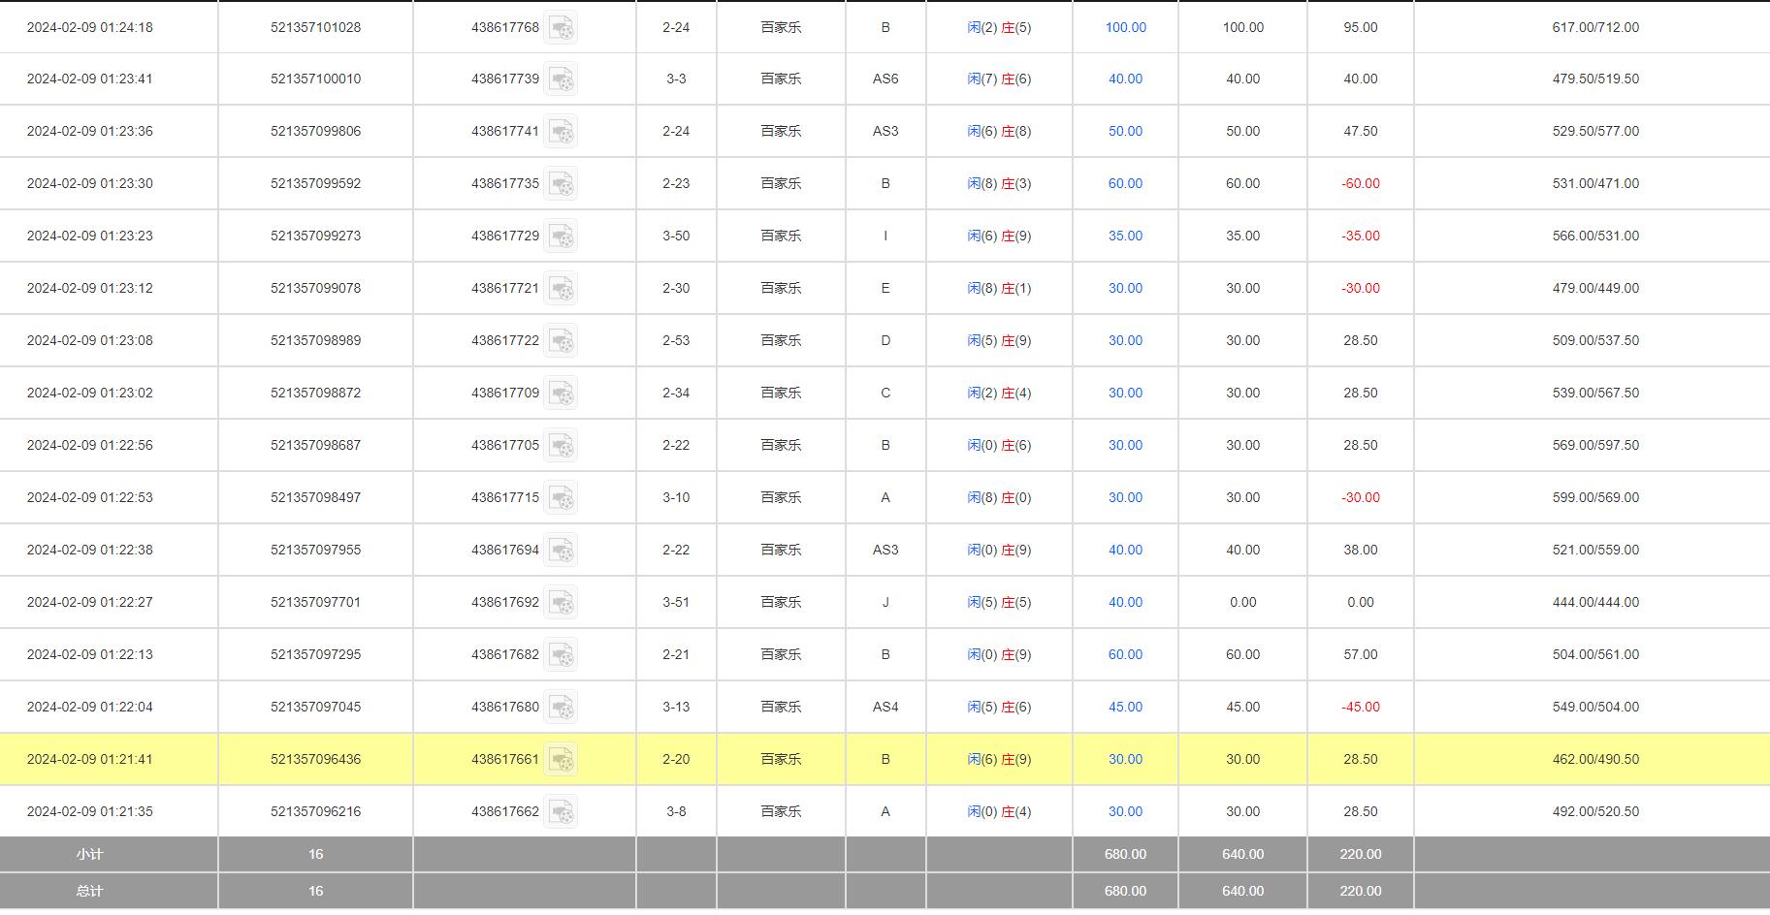1770x915 pixels.
Task: Click the balance value 462.00/490.50
Action: click(x=1595, y=759)
